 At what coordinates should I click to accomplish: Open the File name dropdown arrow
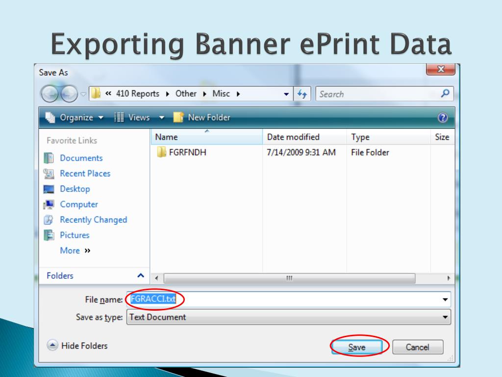pyautogui.click(x=445, y=299)
